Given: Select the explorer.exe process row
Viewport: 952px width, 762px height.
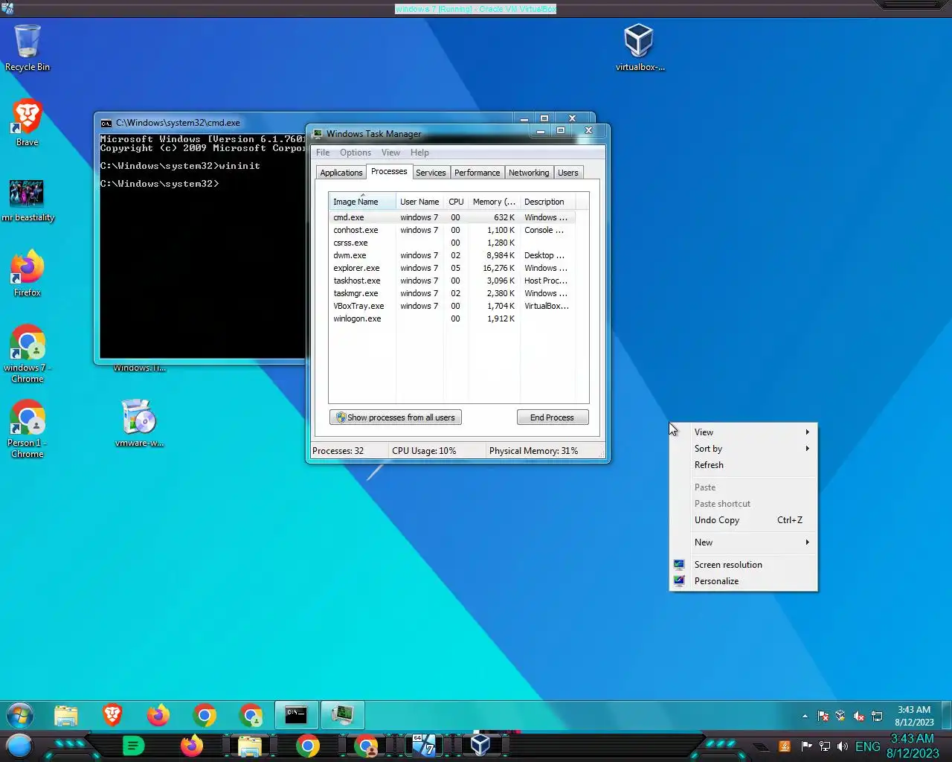Looking at the screenshot, I should tap(452, 268).
